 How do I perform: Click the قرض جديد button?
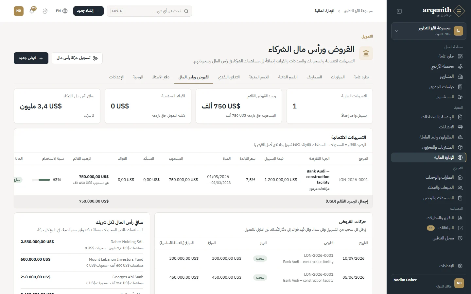point(31,58)
